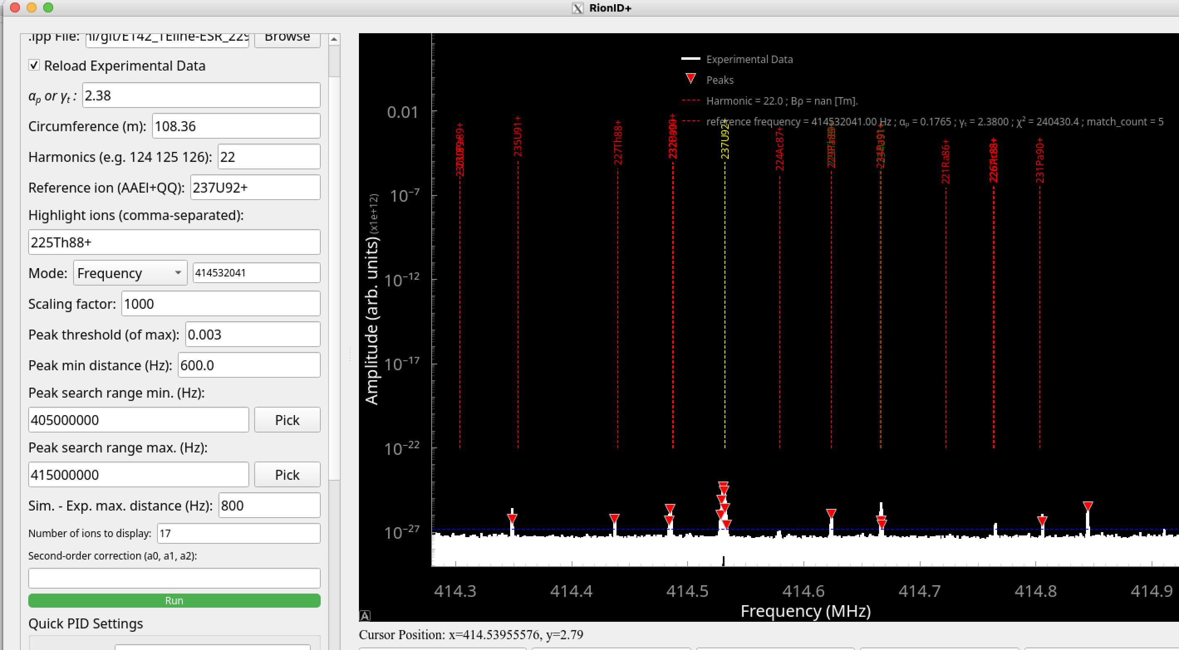
Task: Click Pick for peak search range min
Action: pos(287,420)
